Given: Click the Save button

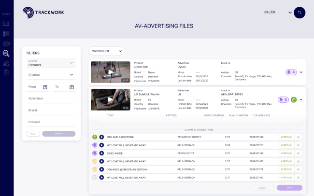Looking at the screenshot, I should click(x=289, y=188).
